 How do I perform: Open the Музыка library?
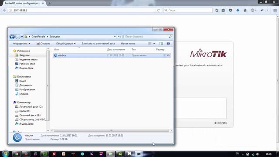22,94
